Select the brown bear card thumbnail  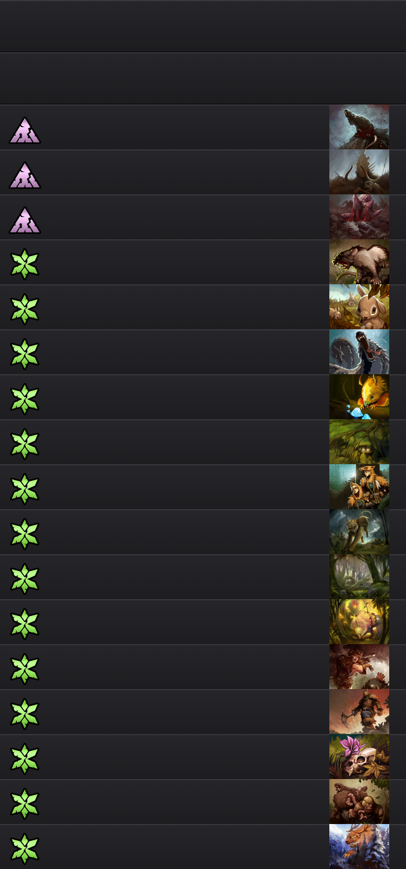(359, 802)
